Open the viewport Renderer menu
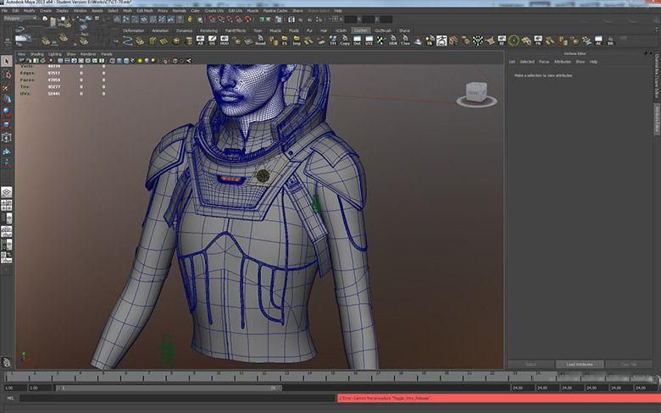The image size is (661, 413). click(88, 54)
